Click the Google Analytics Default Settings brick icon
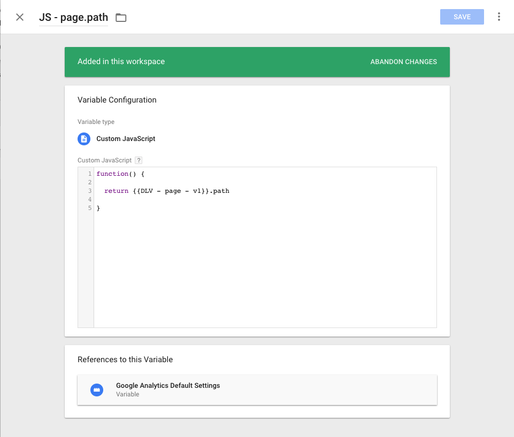Screen dimensions: 514x437 point(96,389)
